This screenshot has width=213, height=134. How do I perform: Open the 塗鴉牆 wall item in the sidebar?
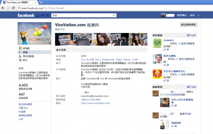point(26,48)
